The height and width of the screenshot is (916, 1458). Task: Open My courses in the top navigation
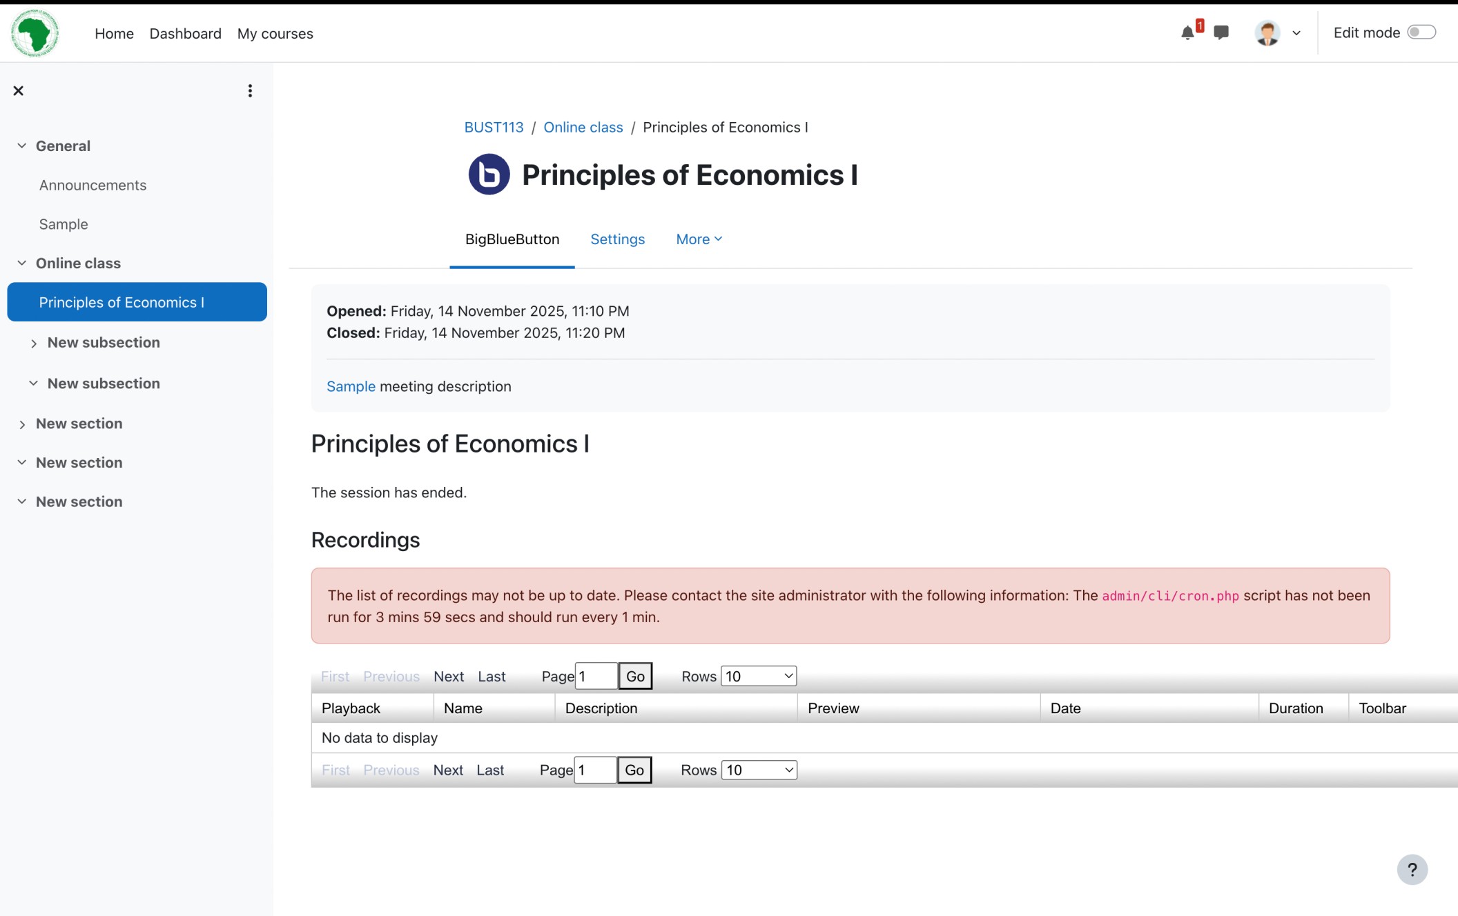pos(275,33)
